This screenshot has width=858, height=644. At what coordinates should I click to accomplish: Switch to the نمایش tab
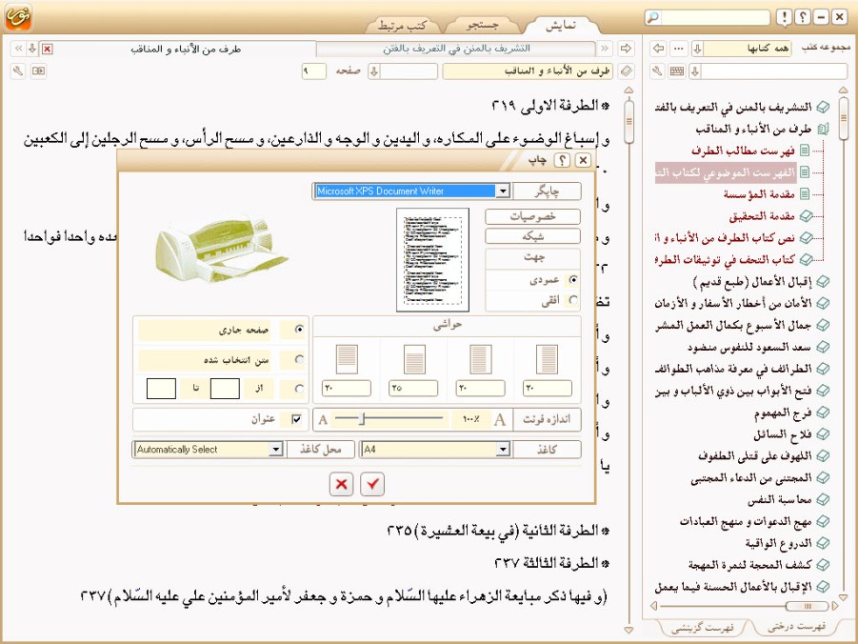[x=561, y=25]
